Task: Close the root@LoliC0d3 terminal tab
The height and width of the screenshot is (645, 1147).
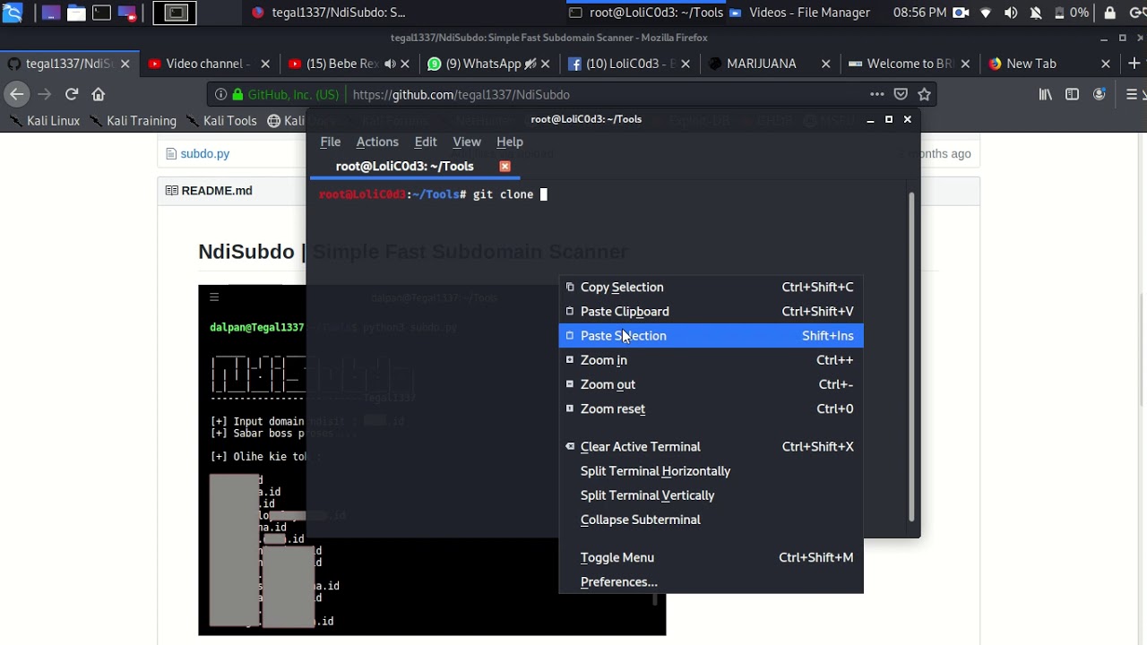Action: tap(505, 166)
